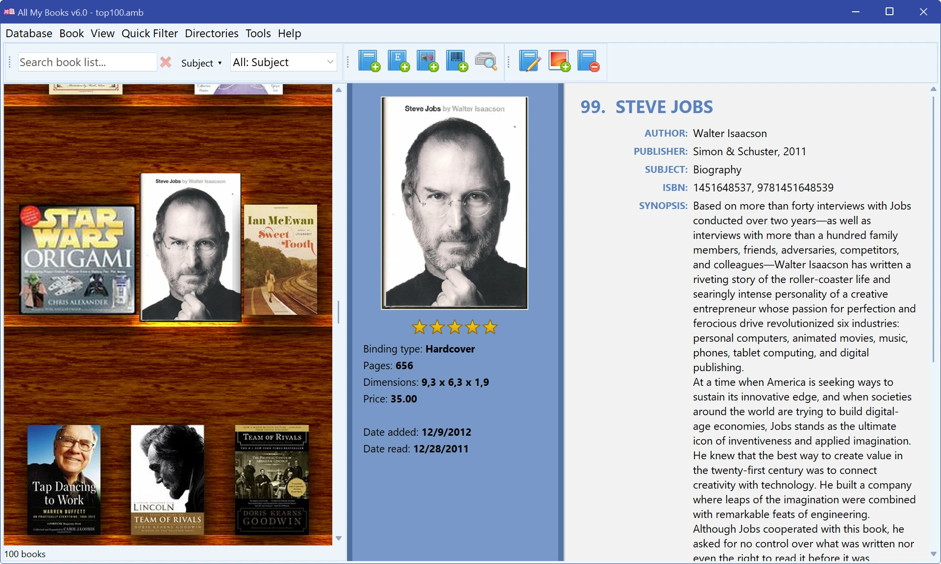The width and height of the screenshot is (941, 564).
Task: Click the fifth rating star
Action: 490,327
